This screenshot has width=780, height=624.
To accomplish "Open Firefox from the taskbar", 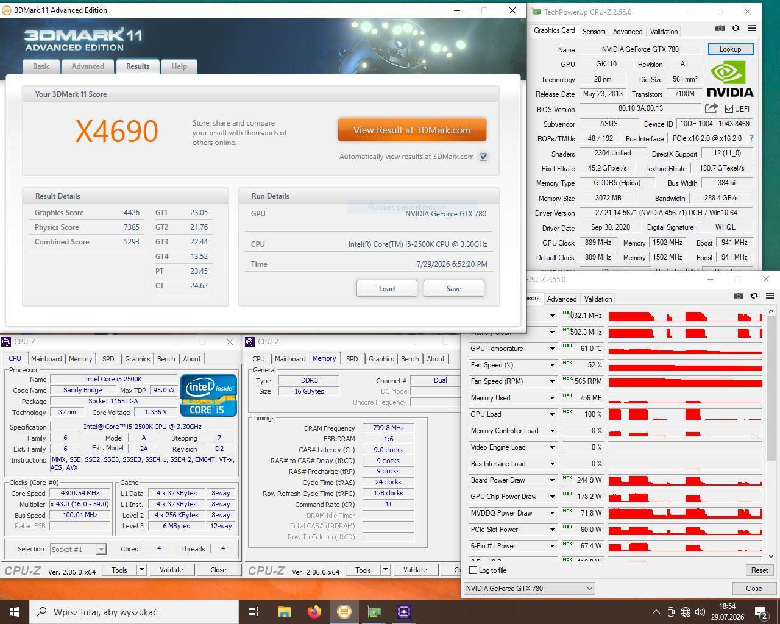I will (314, 611).
